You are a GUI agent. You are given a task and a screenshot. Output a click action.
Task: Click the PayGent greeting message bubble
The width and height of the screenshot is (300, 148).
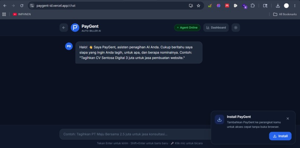point(139,53)
